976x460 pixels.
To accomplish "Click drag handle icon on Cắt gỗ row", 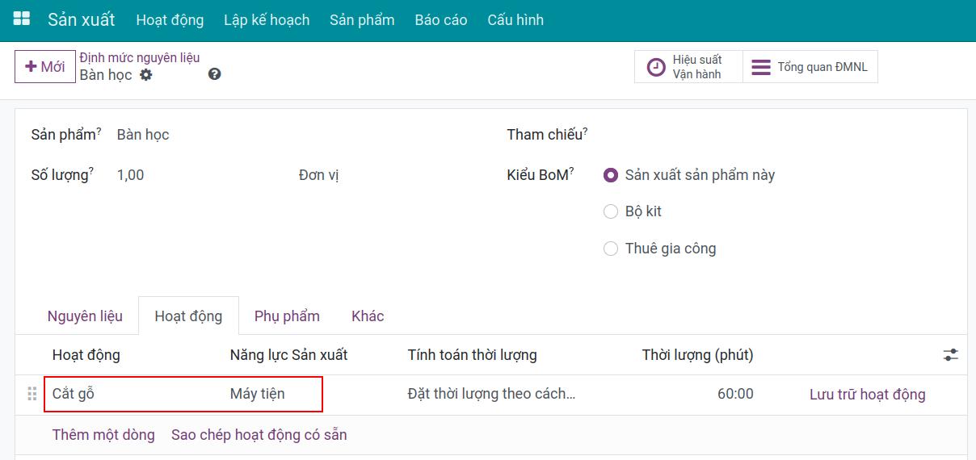I will (32, 395).
